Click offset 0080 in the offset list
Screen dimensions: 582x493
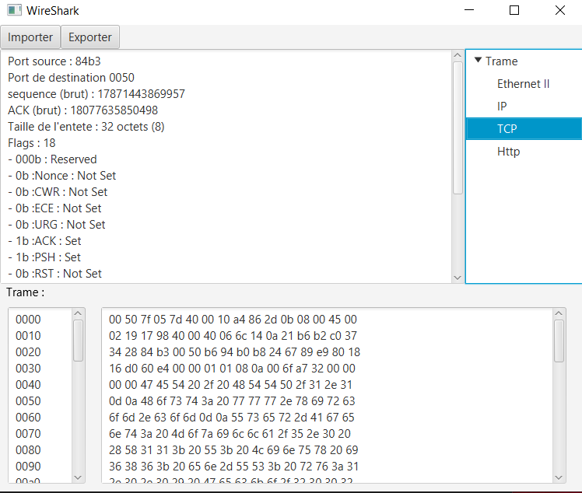pos(28,450)
